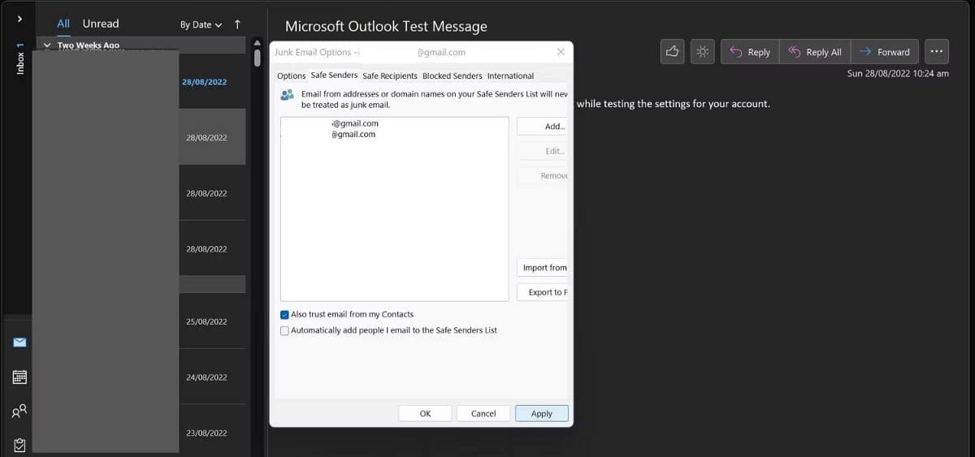Click the vertical Inbox 1 label
975x457 pixels.
(x=20, y=59)
